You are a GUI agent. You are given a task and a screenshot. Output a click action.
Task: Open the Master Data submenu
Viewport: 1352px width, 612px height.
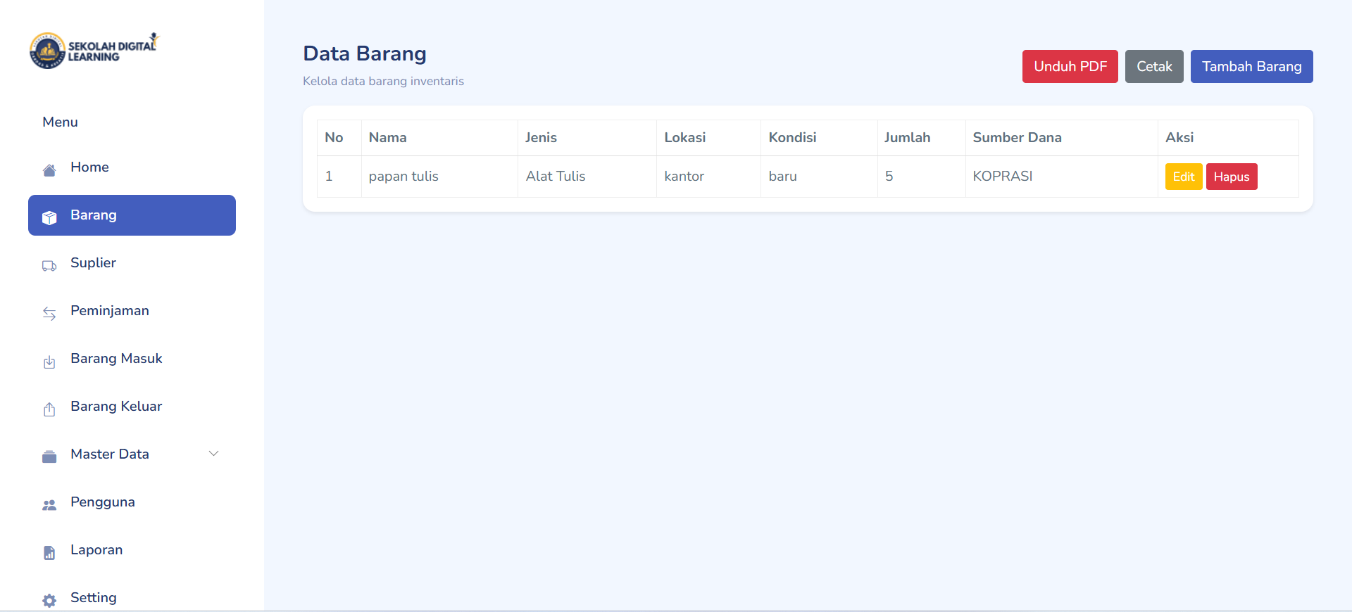click(x=110, y=454)
